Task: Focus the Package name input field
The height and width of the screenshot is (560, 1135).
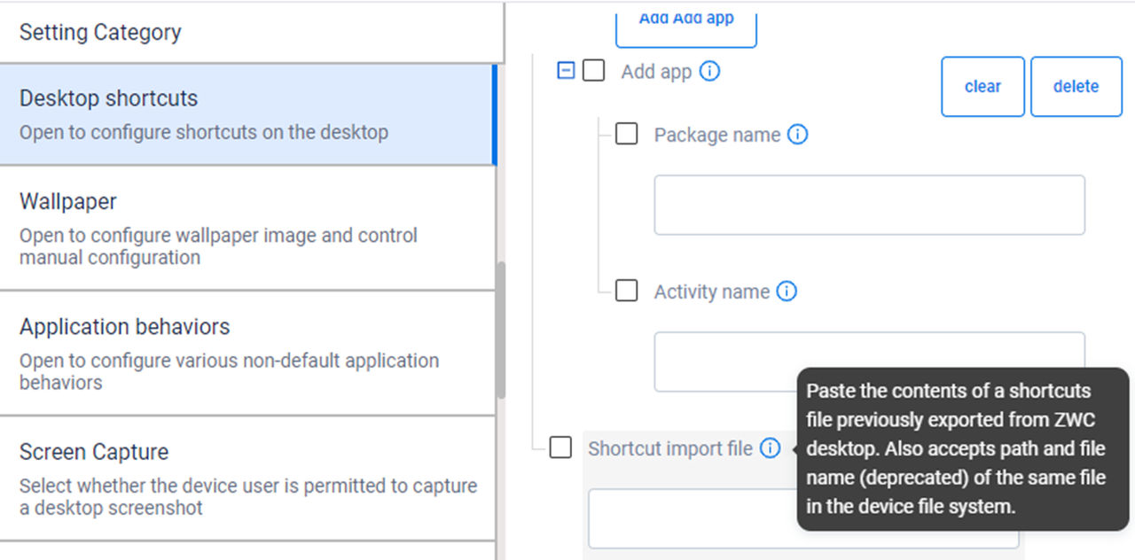Action: click(x=869, y=205)
